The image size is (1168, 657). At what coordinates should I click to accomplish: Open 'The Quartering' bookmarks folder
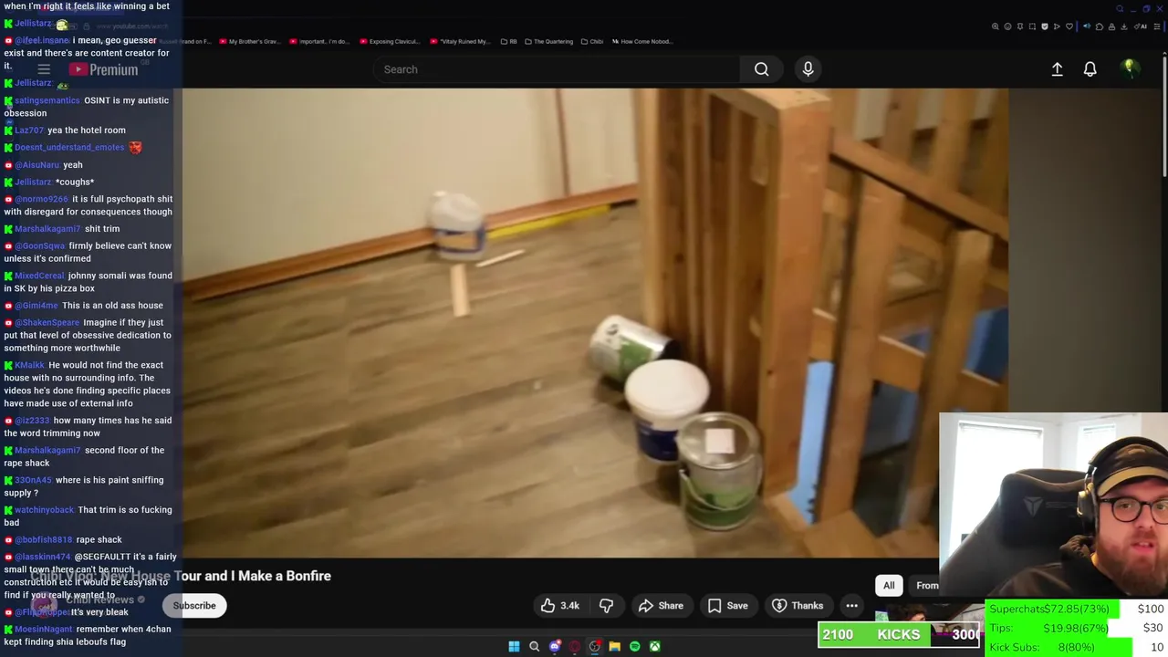(x=549, y=41)
